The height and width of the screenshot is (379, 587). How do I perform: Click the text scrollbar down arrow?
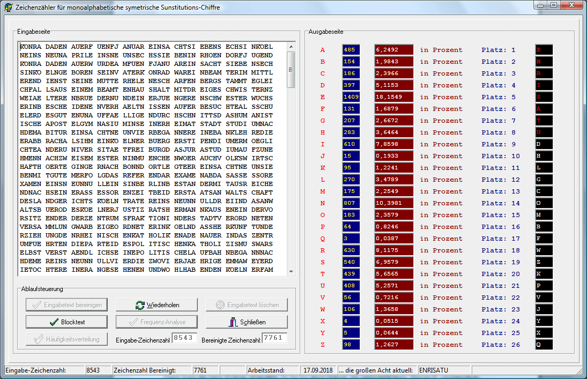(x=291, y=272)
